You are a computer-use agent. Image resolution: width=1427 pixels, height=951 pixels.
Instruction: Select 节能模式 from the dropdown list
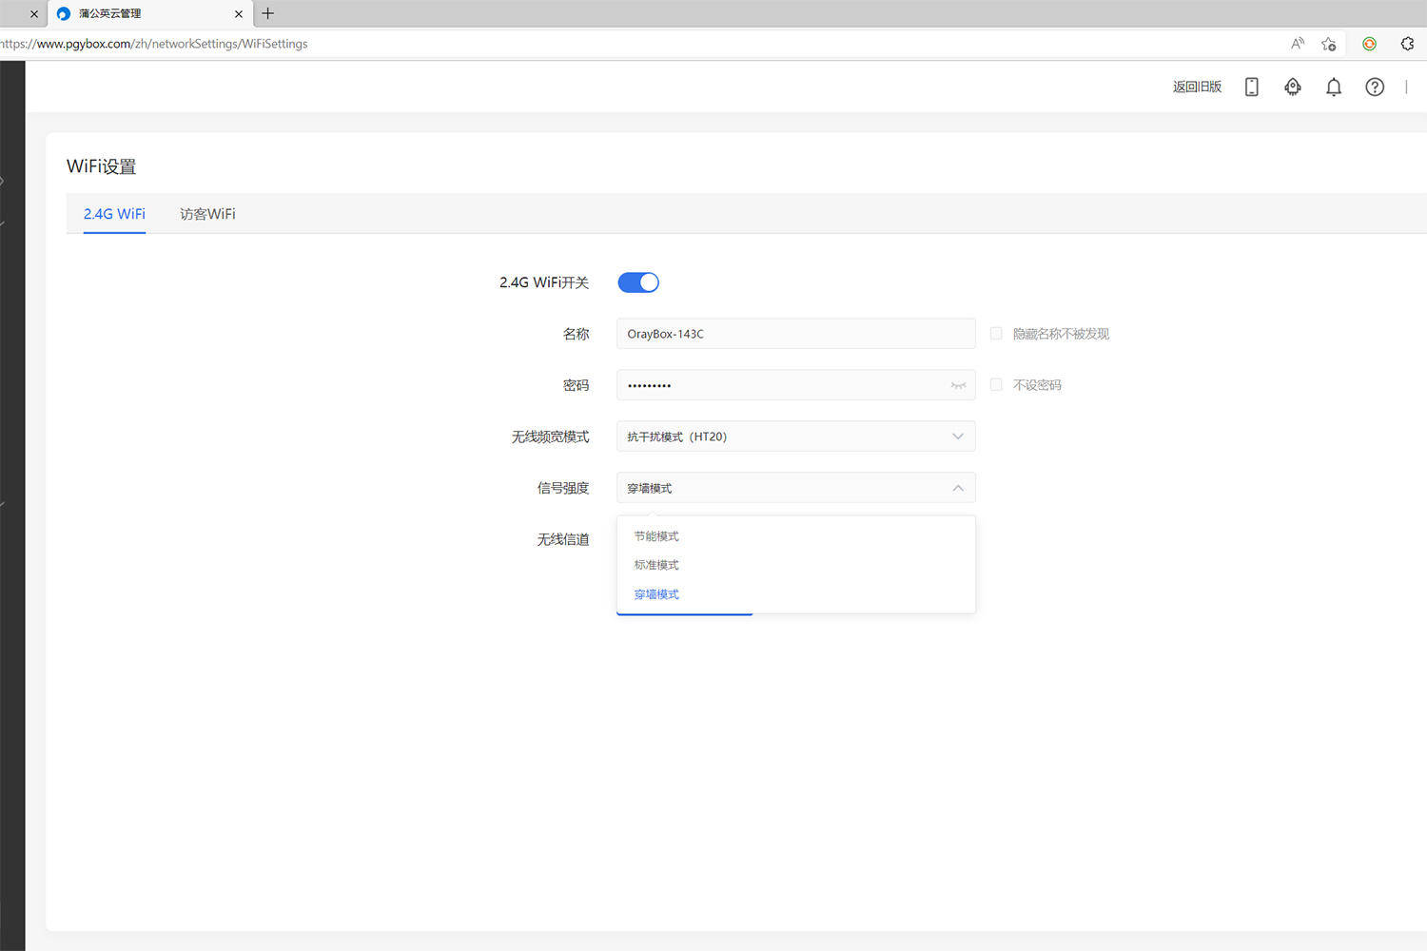pos(656,536)
